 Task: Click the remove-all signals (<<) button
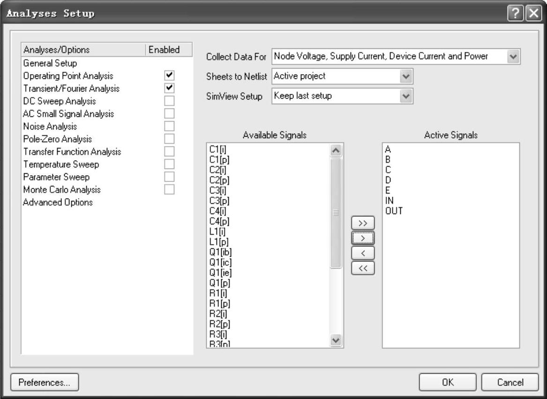363,269
